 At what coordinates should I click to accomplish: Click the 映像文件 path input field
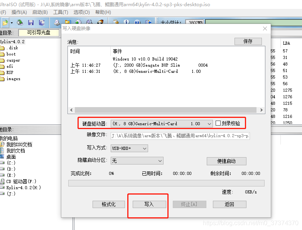(180, 136)
